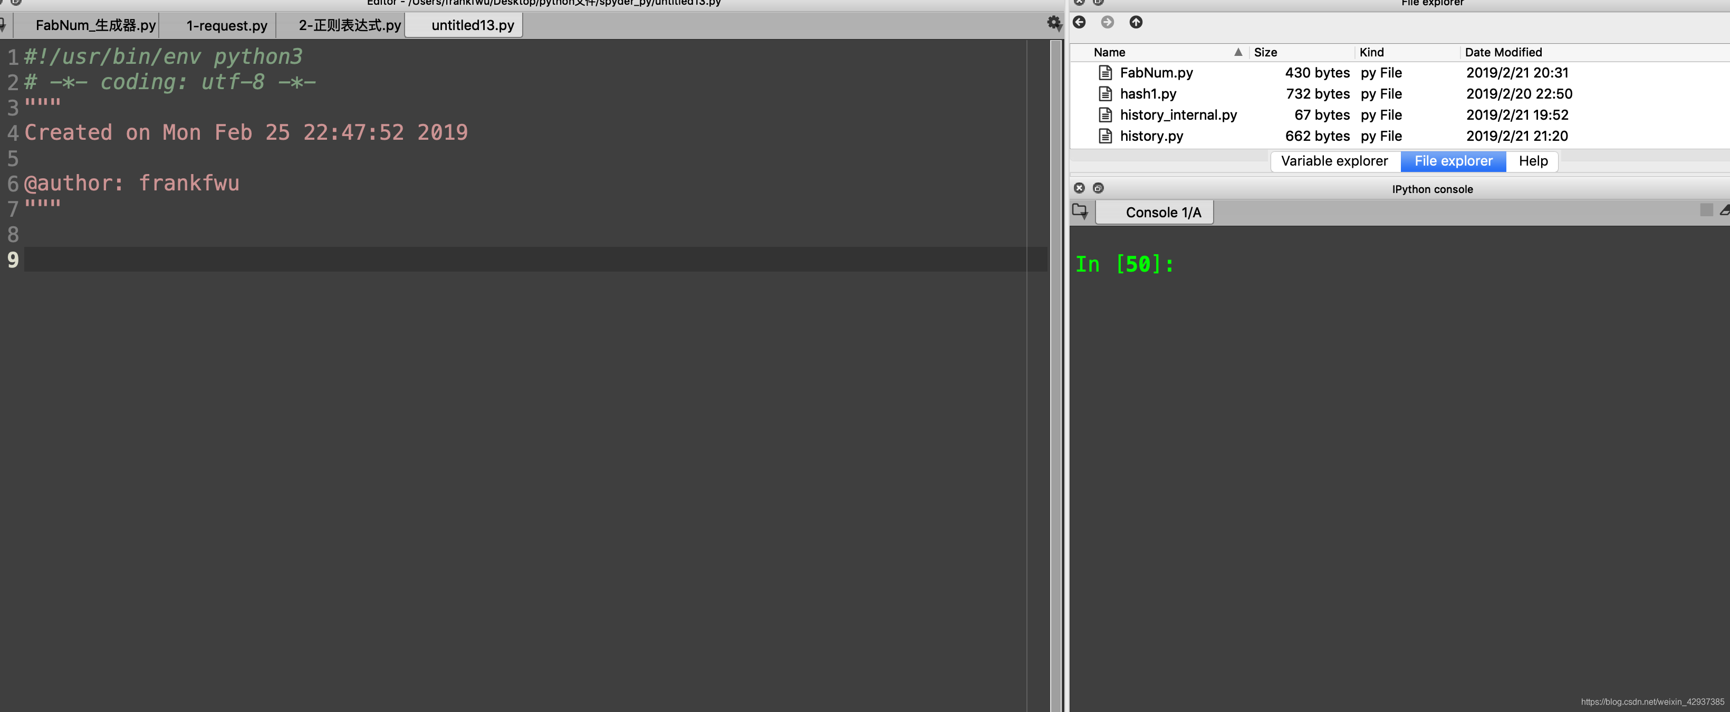The image size is (1730, 712).
Task: Sort by Size column header
Action: tap(1302, 52)
